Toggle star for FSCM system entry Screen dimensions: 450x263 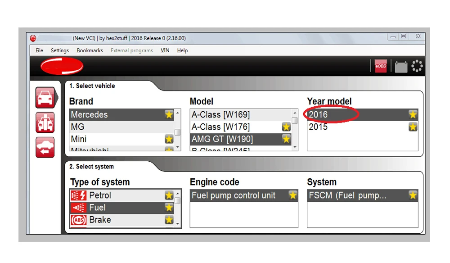[x=413, y=195]
